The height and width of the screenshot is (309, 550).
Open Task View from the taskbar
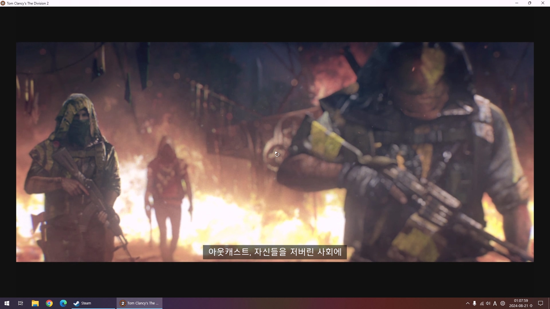pyautogui.click(x=21, y=303)
